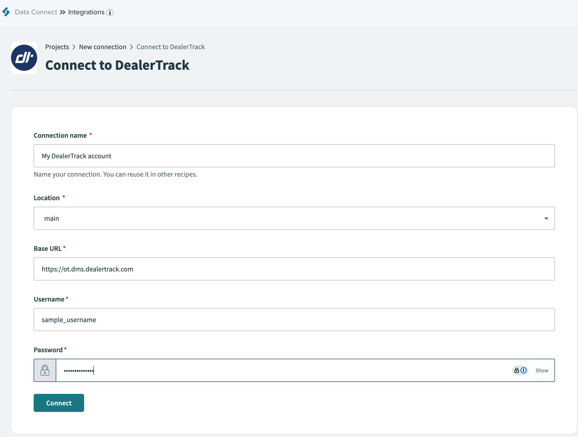Click into the Base URL field

click(x=294, y=269)
